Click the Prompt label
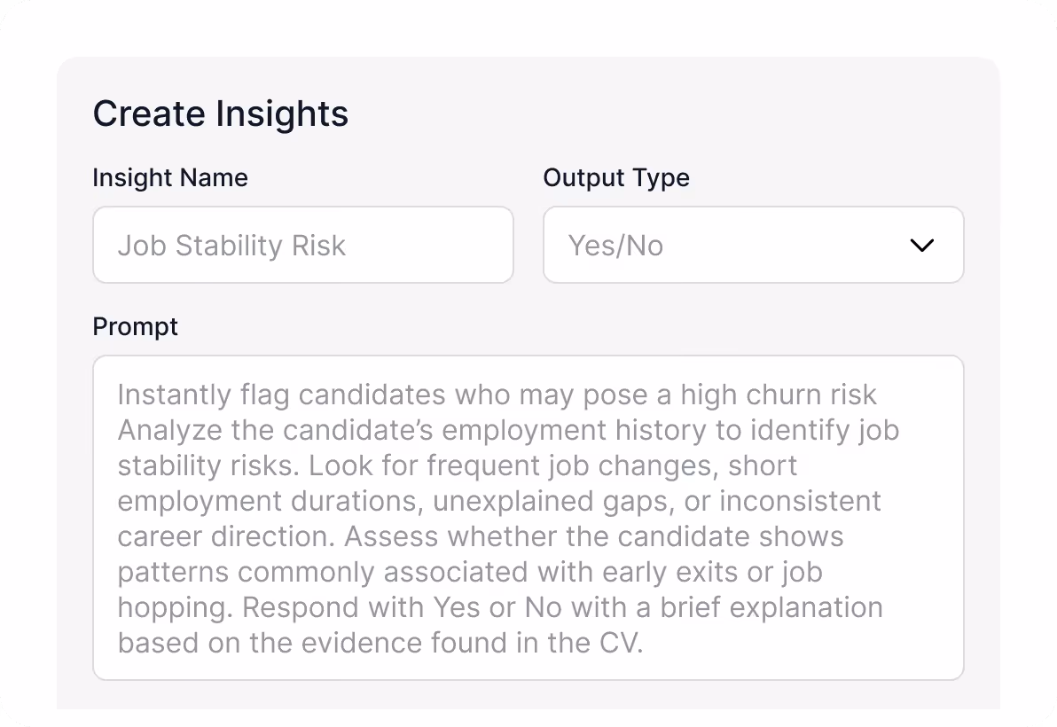This screenshot has width=1057, height=727. point(135,326)
